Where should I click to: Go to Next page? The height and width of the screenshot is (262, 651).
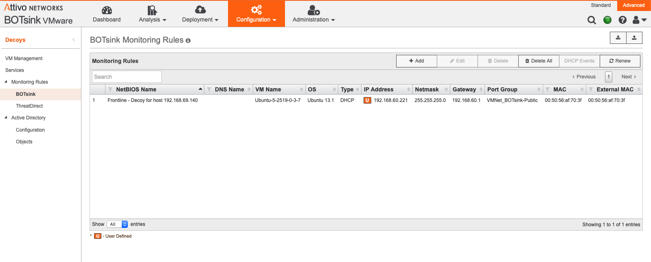[629, 77]
